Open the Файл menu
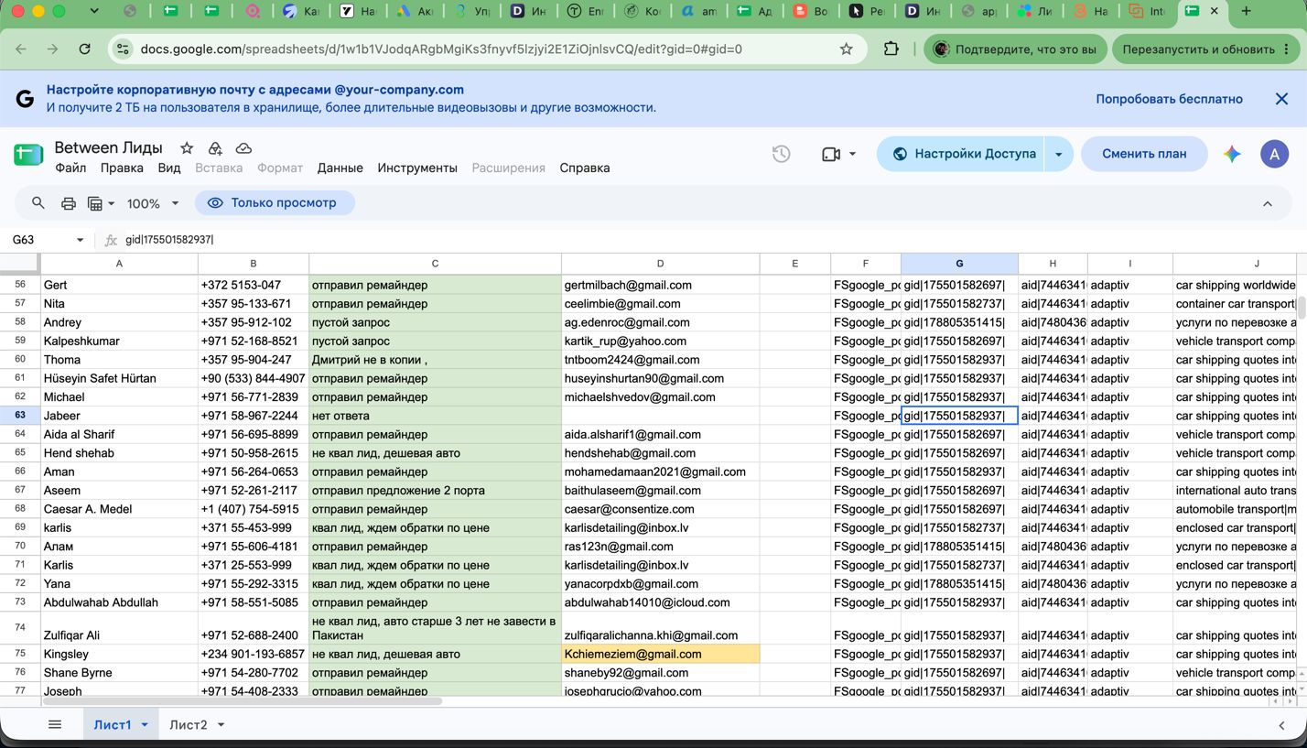This screenshot has height=748, width=1307. (x=70, y=168)
